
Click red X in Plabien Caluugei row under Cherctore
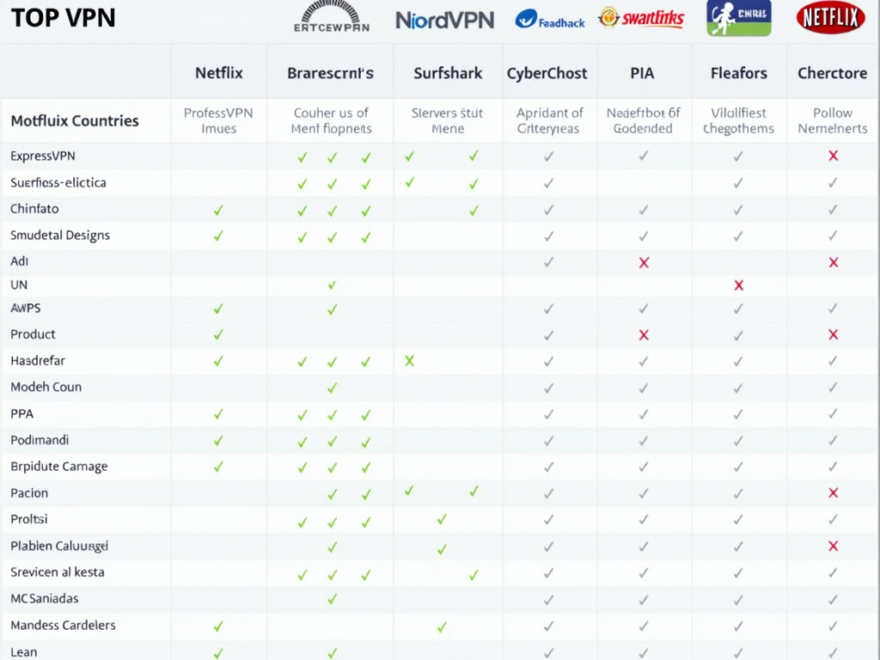click(x=833, y=546)
